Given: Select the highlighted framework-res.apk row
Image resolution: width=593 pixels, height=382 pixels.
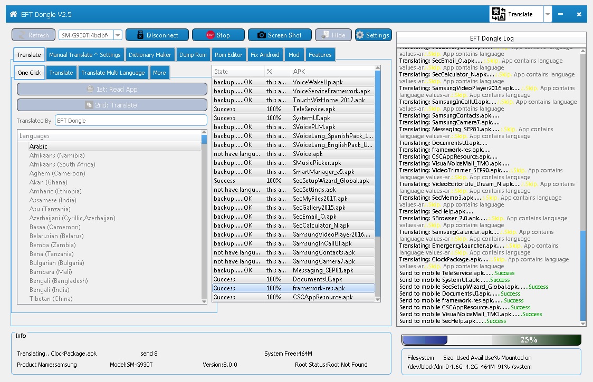Looking at the screenshot, I should tap(293, 288).
